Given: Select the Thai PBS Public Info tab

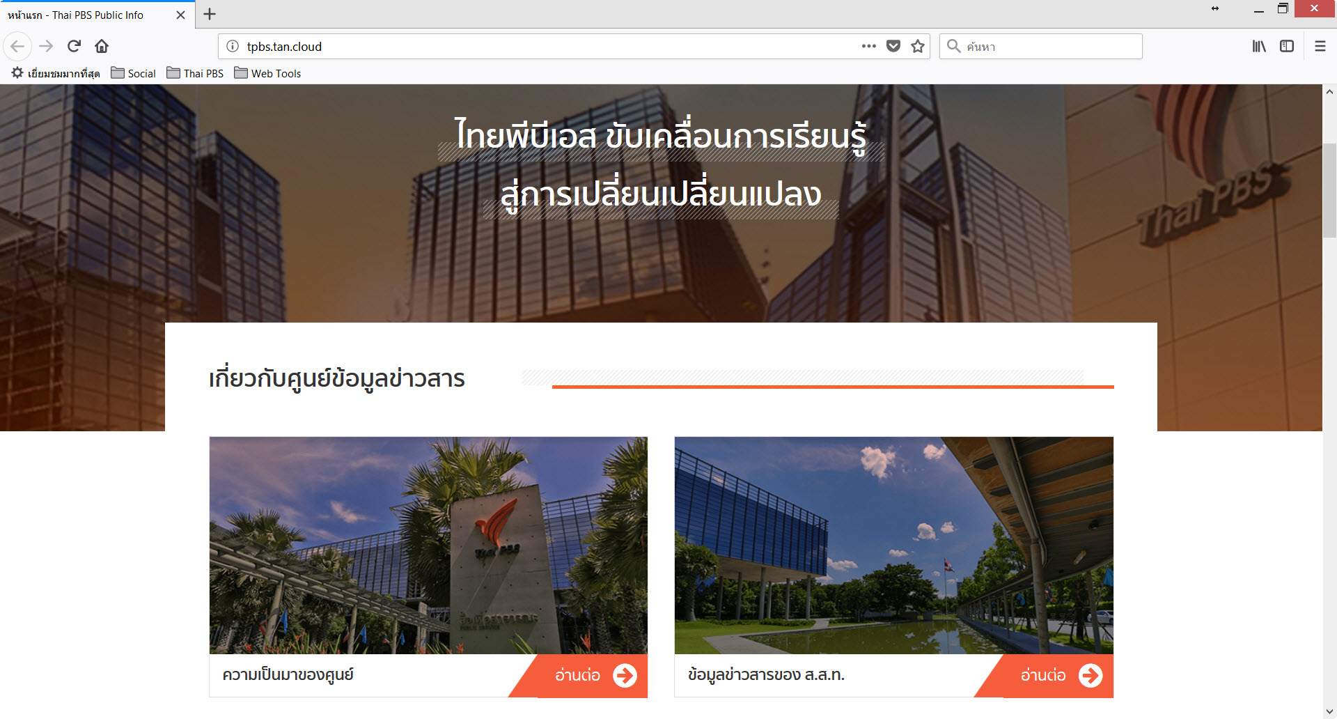Looking at the screenshot, I should click(x=97, y=15).
